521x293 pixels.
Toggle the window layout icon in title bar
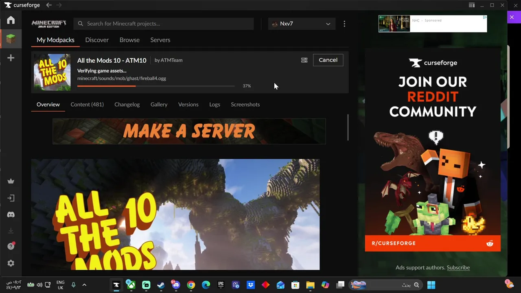pos(471,5)
